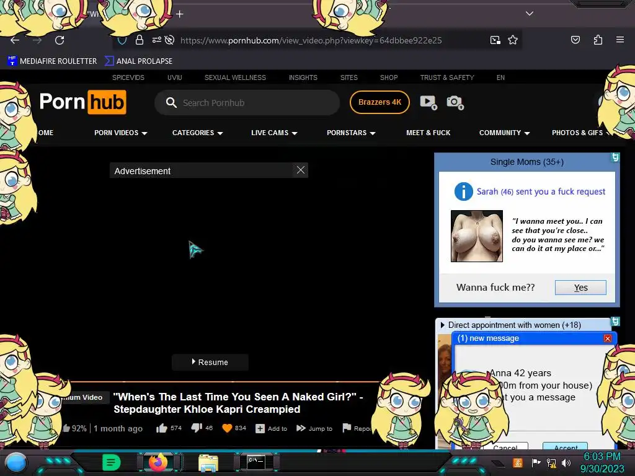635x476 pixels.
Task: Click the Start orb button
Action: 16,463
